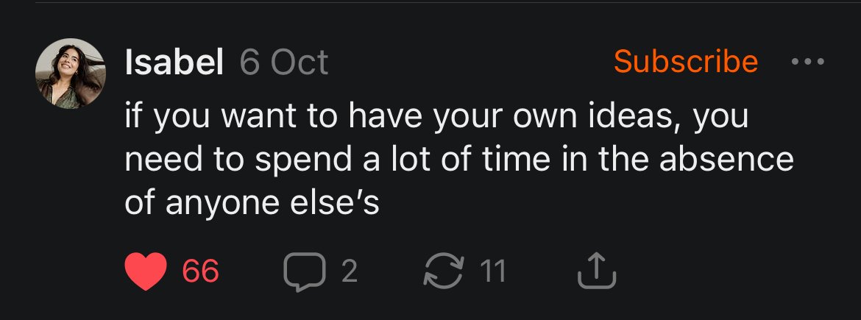Open Isabel's profile picture
861x320 pixels.
(72, 74)
